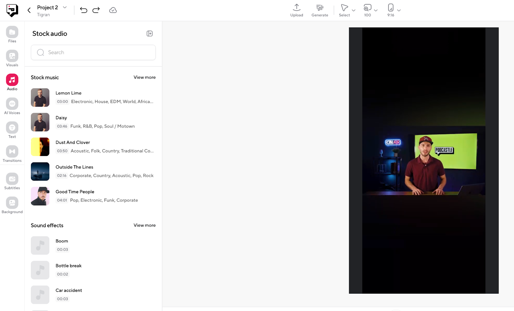Click Daisy genres Funk, R&B, Pop text
The height and width of the screenshot is (311, 514).
(x=102, y=126)
